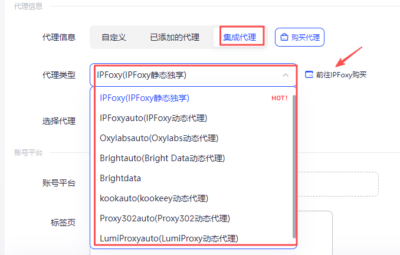Click the 代理类型 label
The height and width of the screenshot is (255, 400).
coord(59,75)
